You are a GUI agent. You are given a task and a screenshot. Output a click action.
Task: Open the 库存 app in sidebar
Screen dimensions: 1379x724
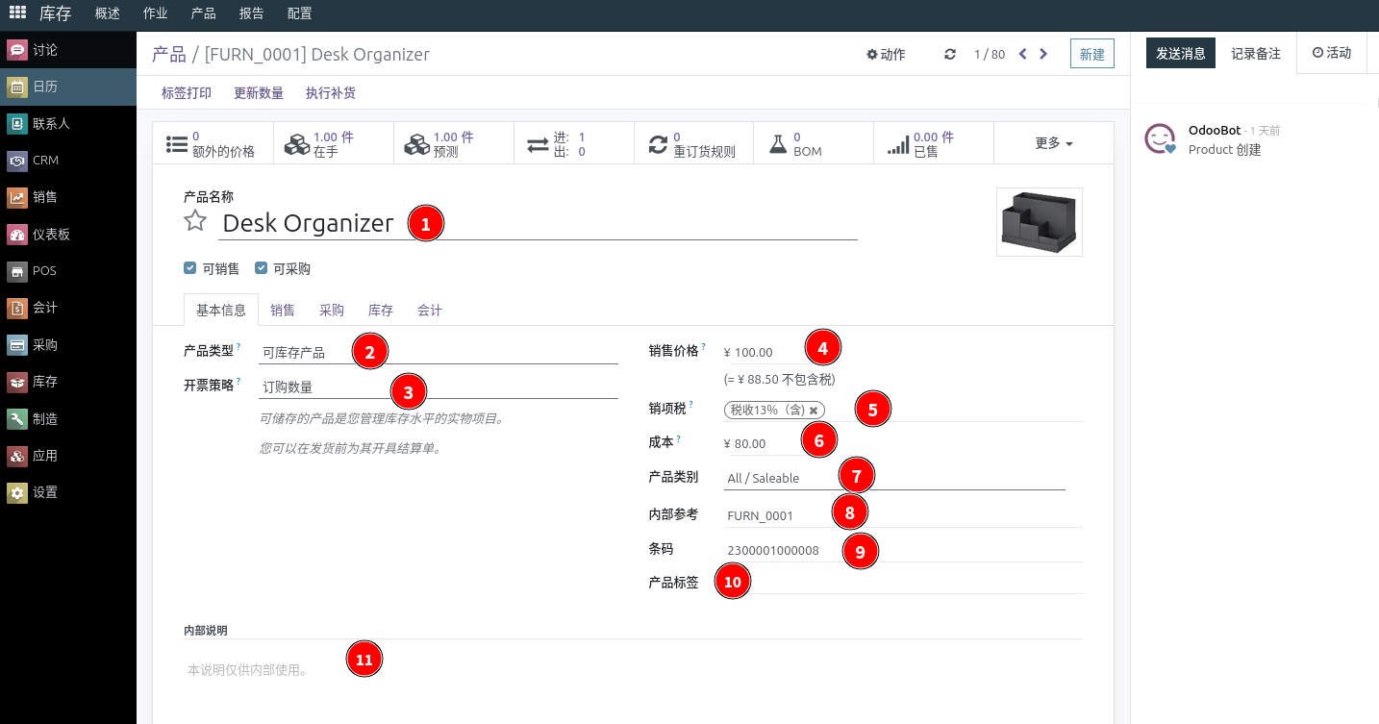tap(67, 382)
